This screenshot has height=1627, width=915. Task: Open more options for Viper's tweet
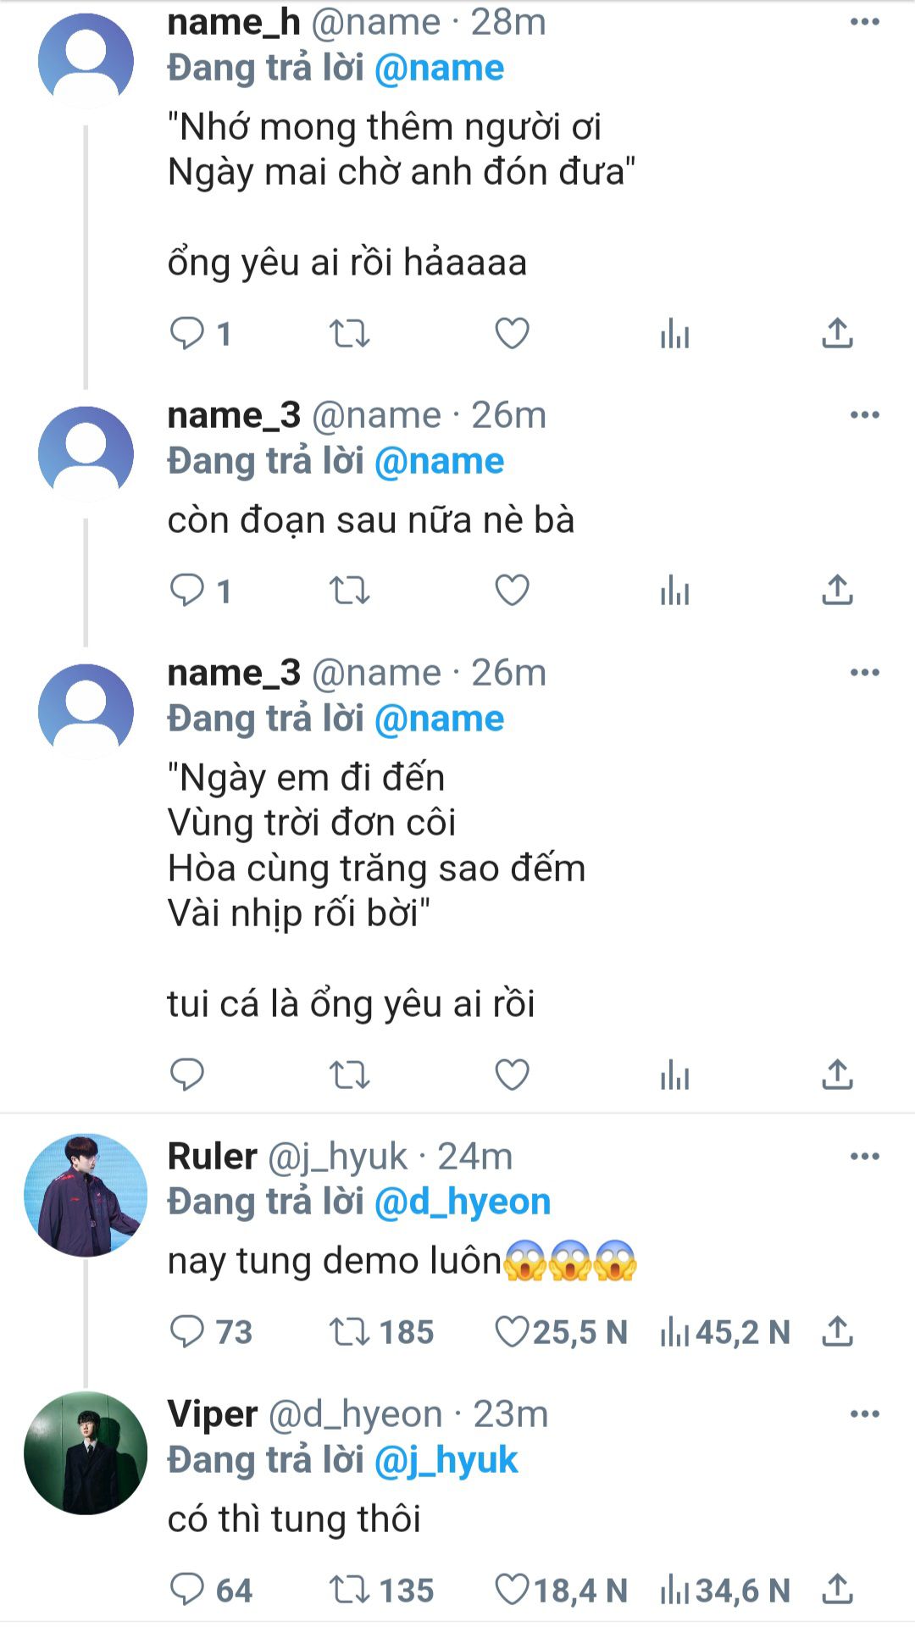point(864,1414)
